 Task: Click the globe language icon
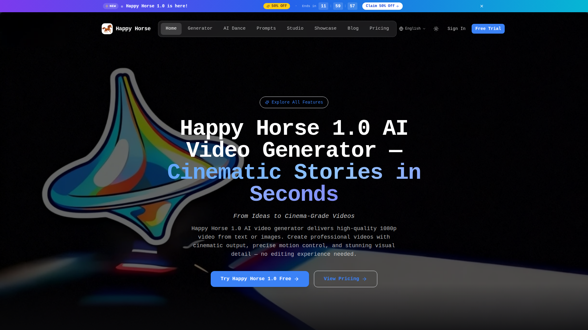pos(401,29)
